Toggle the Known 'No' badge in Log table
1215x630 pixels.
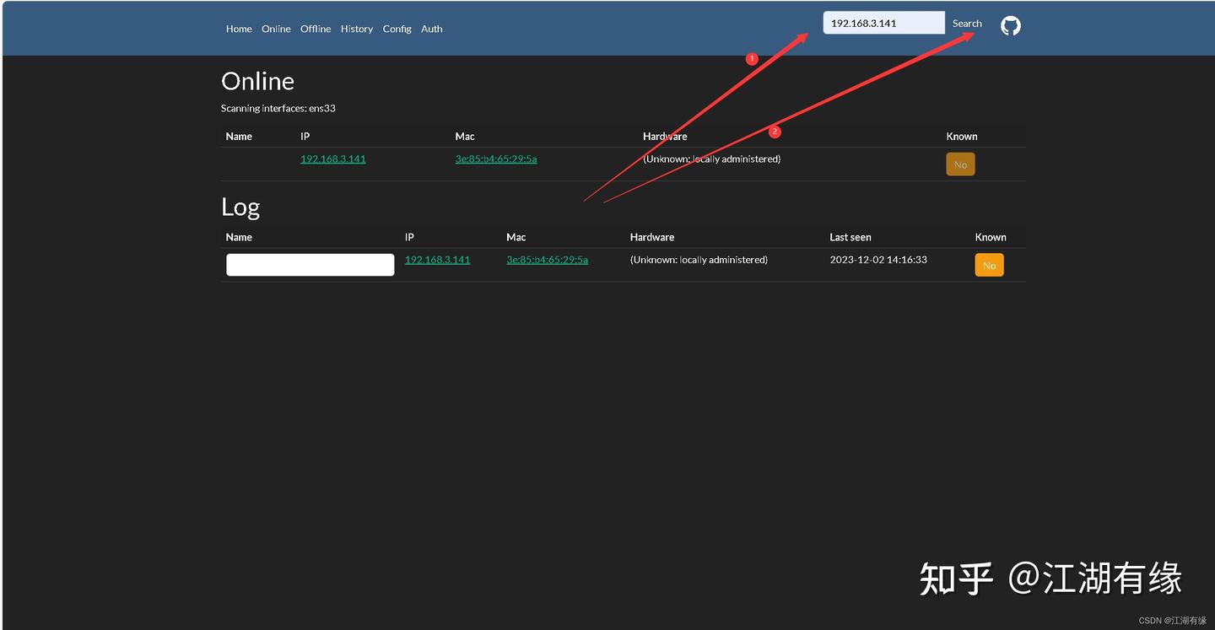point(989,265)
